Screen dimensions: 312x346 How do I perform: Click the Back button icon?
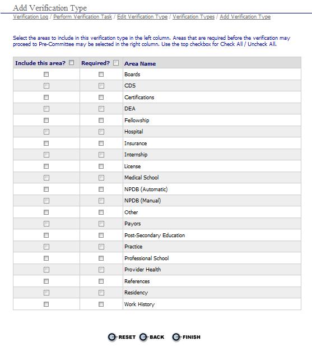[143, 337]
